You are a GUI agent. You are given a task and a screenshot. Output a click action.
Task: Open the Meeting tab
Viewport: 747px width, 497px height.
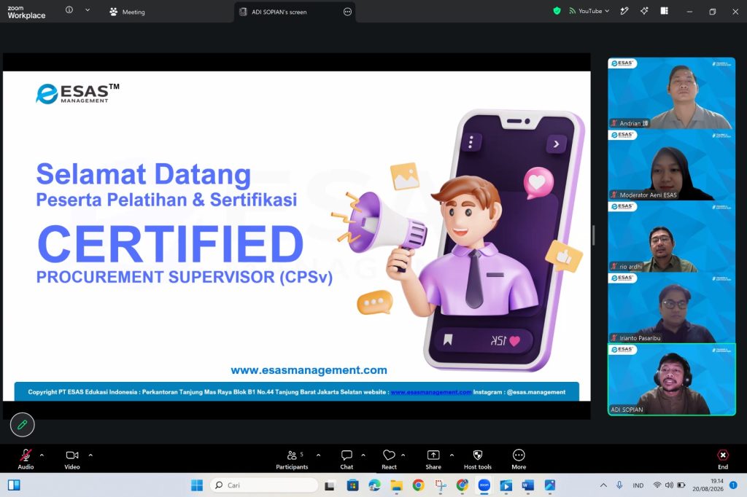click(127, 12)
